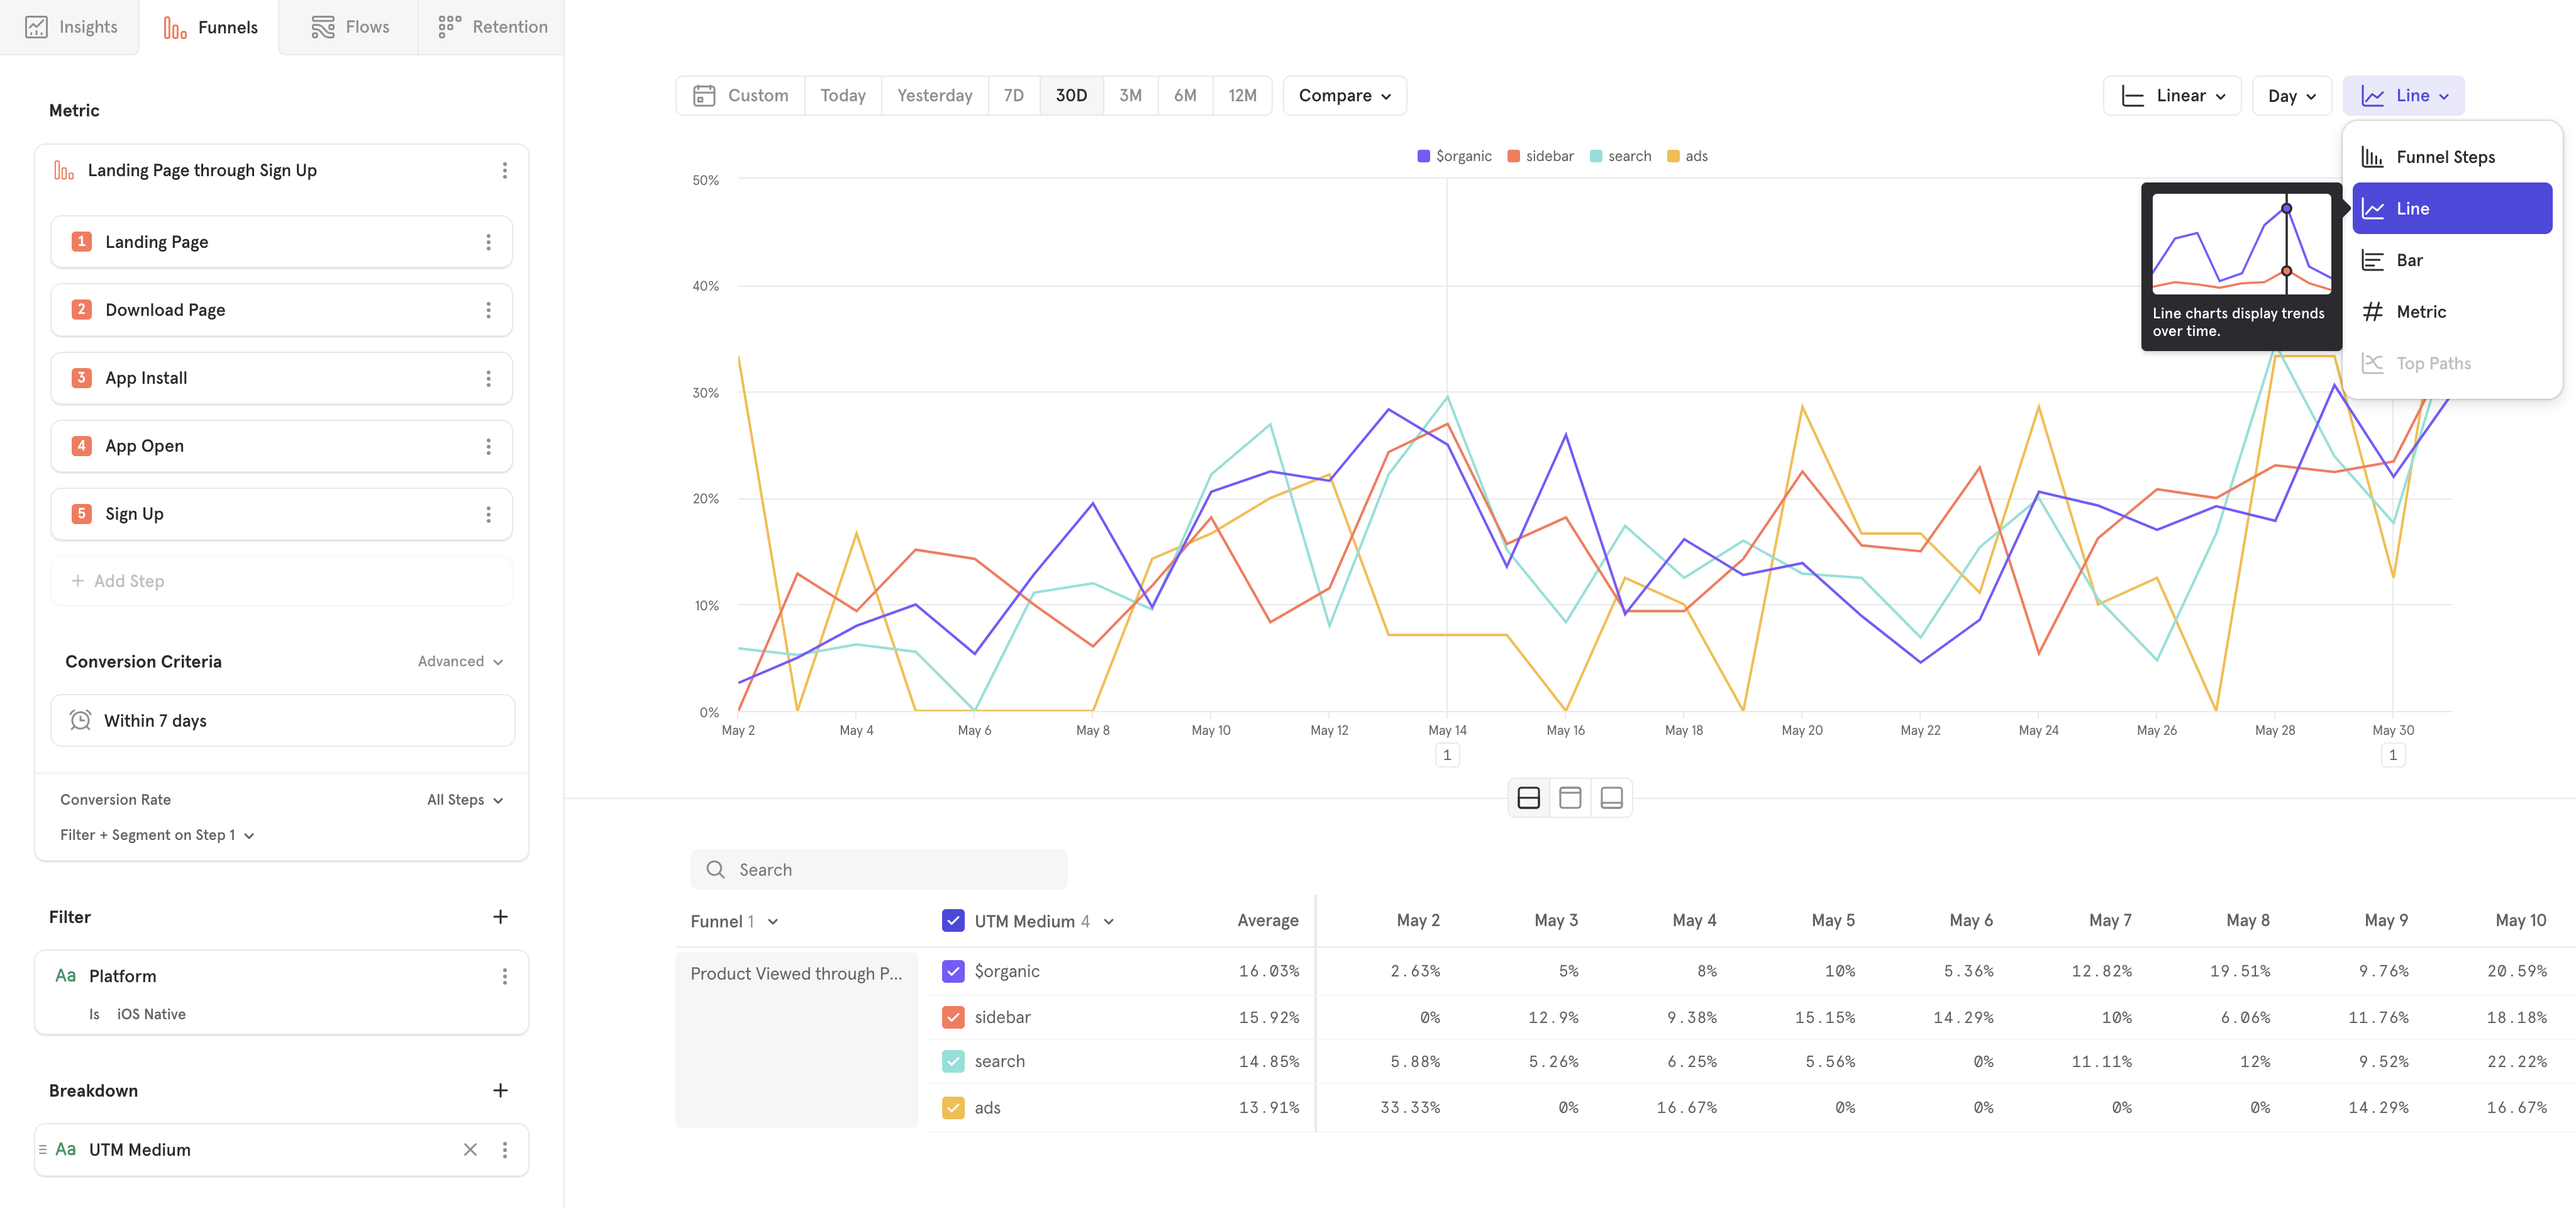Open the Day granularity dropdown

click(2291, 95)
